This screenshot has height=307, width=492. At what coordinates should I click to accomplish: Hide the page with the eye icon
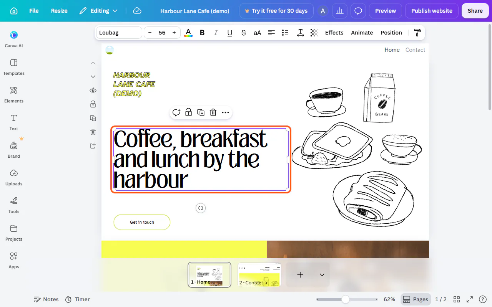click(93, 91)
